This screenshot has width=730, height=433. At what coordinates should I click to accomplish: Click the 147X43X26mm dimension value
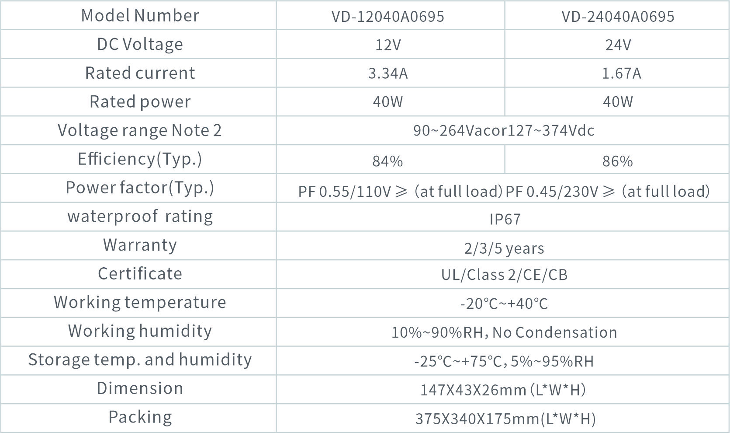coord(503,390)
